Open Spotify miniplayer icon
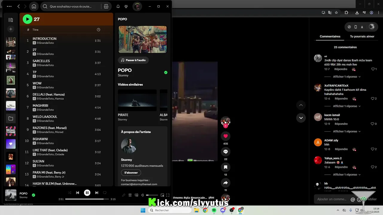The width and height of the screenshot is (383, 215). pos(162,195)
